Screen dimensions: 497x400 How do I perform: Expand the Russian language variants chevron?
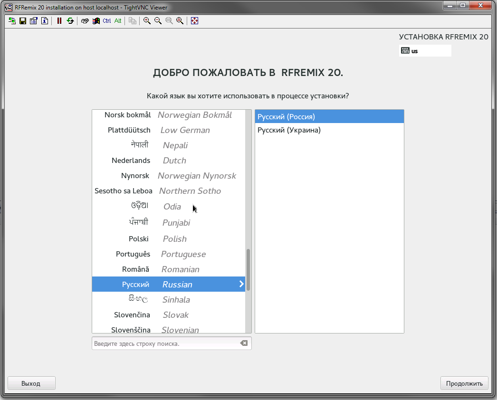[x=241, y=284]
